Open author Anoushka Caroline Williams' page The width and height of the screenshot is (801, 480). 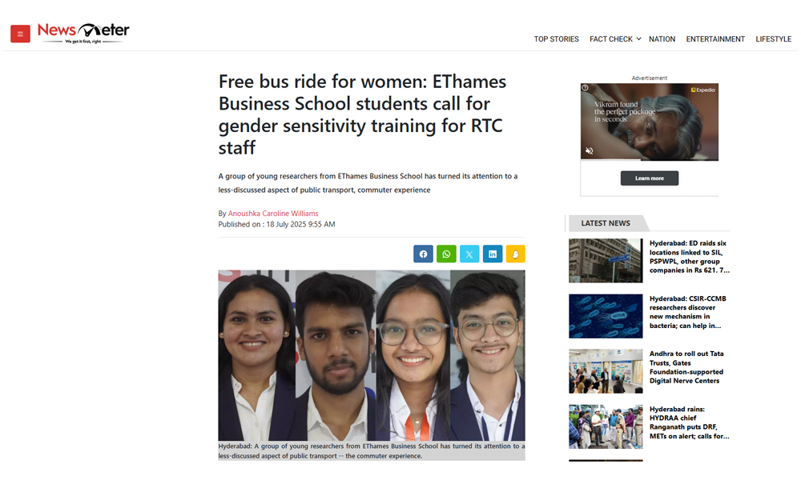pyautogui.click(x=273, y=214)
